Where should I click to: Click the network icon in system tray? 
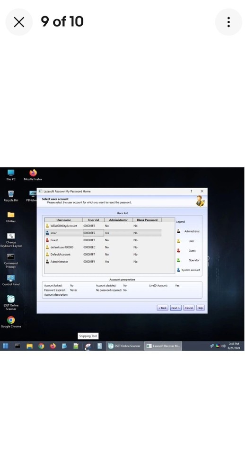212,346
